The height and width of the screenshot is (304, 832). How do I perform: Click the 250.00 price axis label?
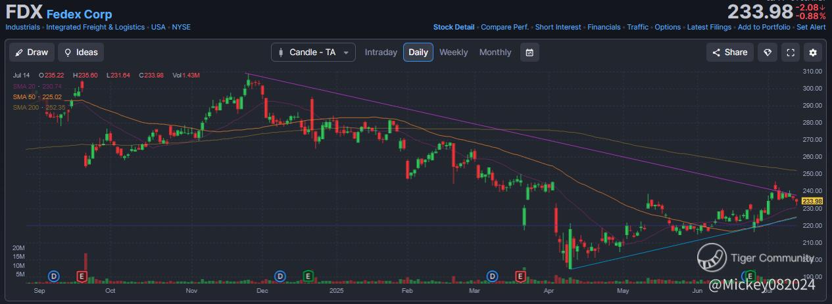(813, 174)
